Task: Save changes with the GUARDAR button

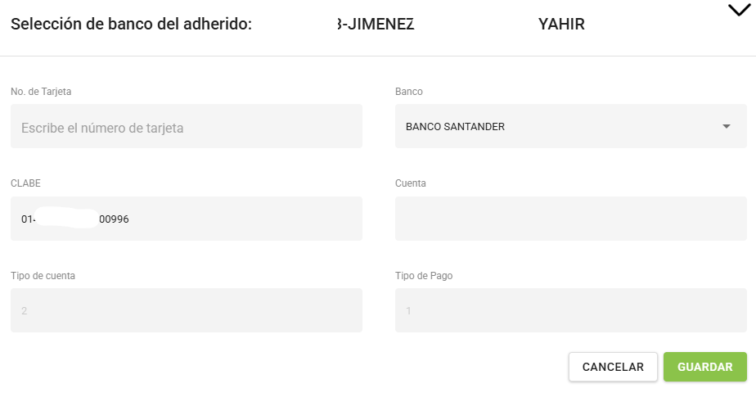Action: (x=704, y=367)
